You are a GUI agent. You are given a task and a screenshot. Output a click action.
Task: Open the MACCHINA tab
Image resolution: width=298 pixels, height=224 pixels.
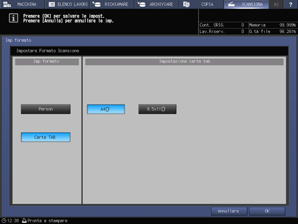(22, 4)
